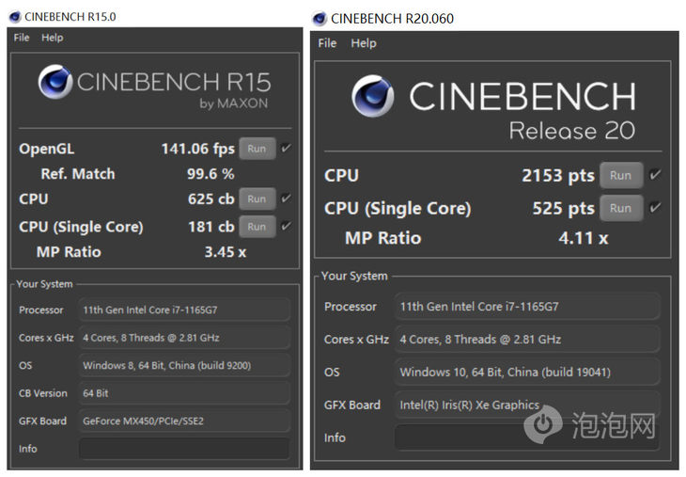Screen dimensions: 686x477
Task: Open Help menu in Cinebench R20
Action: [x=364, y=43]
